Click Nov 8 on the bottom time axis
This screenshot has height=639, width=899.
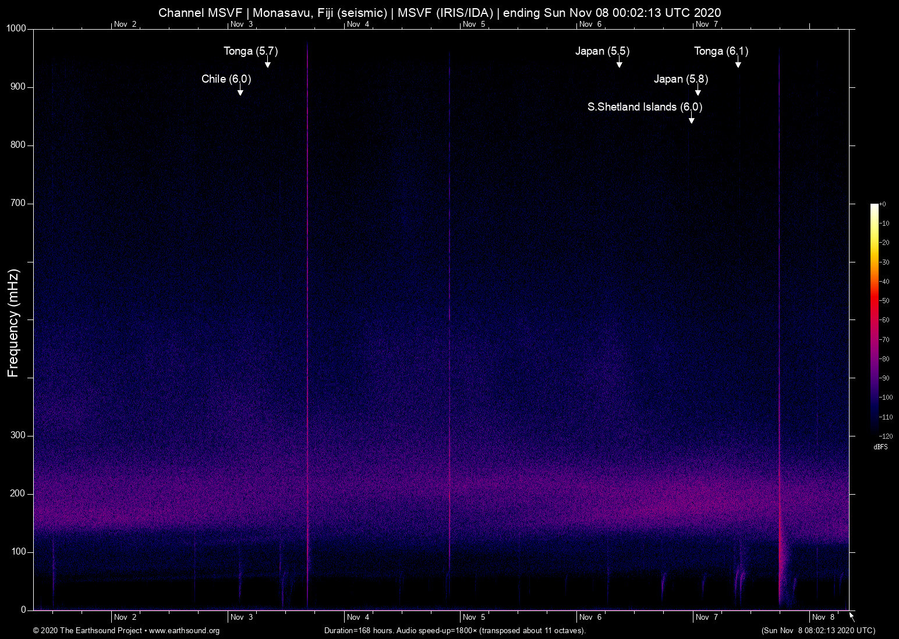[x=823, y=617]
